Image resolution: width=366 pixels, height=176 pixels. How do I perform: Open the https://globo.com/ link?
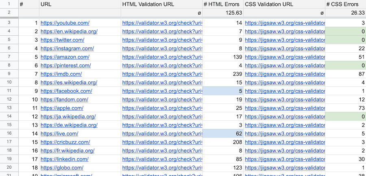pyautogui.click(x=62, y=167)
